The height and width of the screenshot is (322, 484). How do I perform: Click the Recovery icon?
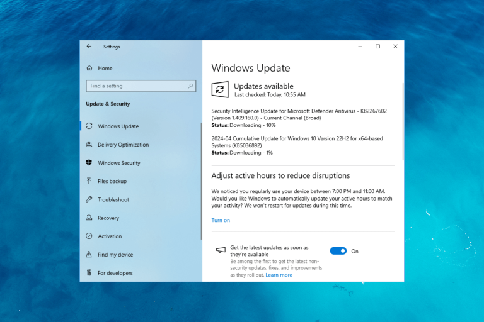coord(89,218)
